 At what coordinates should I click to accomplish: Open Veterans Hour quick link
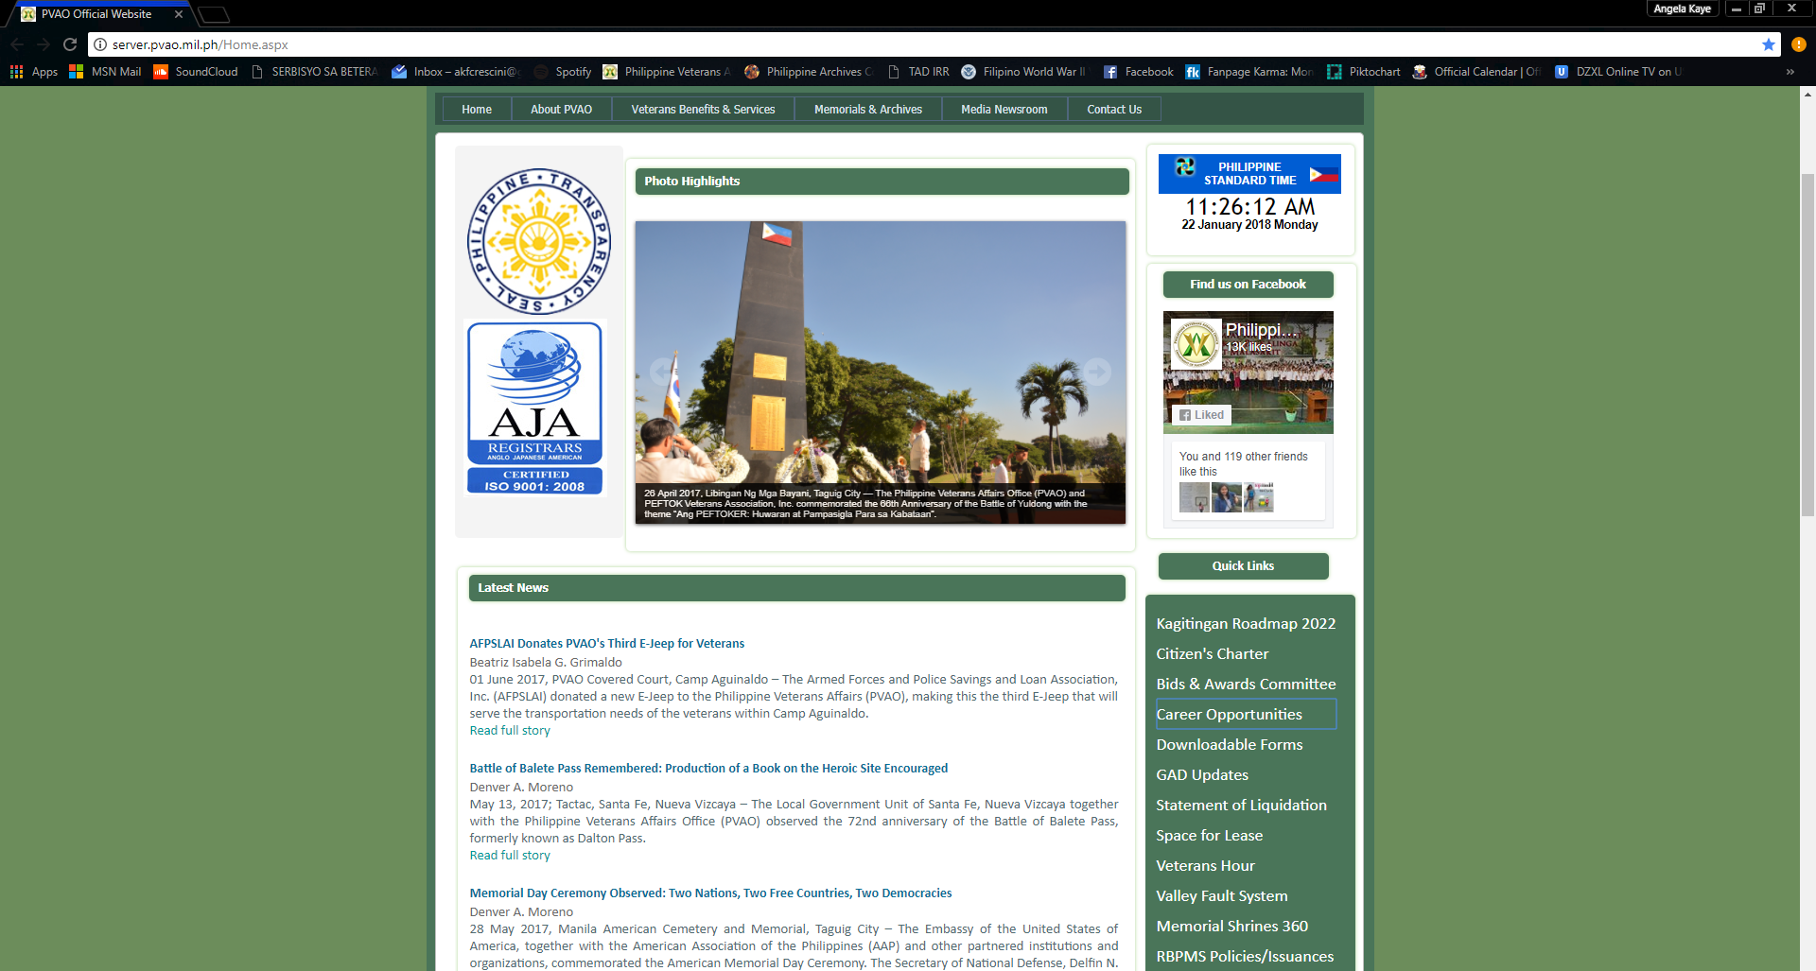click(x=1206, y=866)
